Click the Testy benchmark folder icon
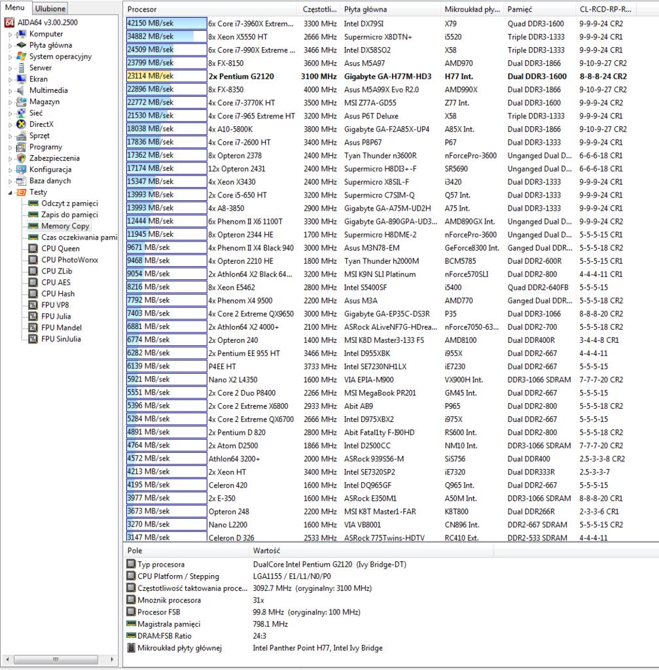This screenshot has height=670, width=659. (21, 192)
